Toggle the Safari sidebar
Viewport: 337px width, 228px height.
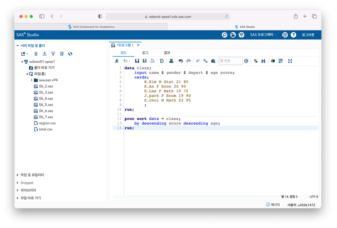pyautogui.click(x=42, y=16)
